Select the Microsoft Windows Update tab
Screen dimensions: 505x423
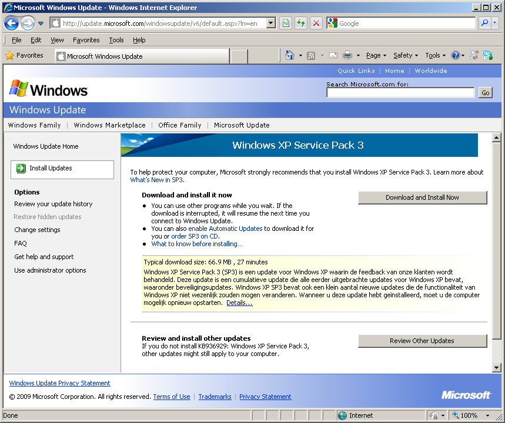pos(142,56)
